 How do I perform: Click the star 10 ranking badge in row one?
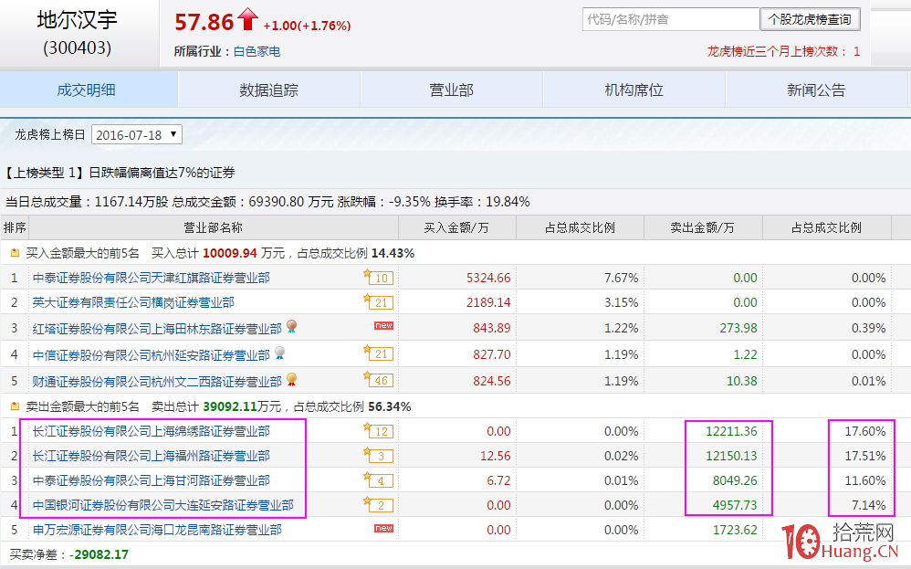[x=379, y=277]
